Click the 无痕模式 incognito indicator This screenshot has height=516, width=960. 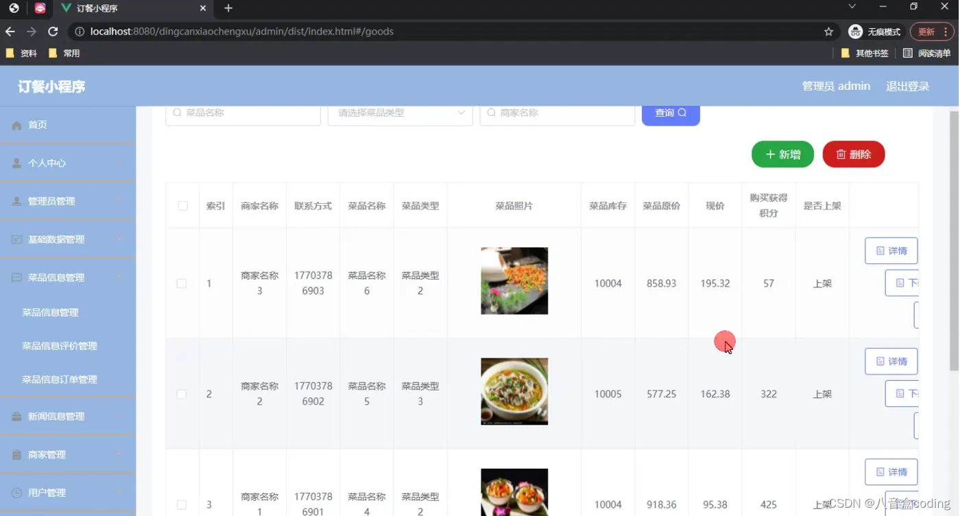pyautogui.click(x=875, y=32)
